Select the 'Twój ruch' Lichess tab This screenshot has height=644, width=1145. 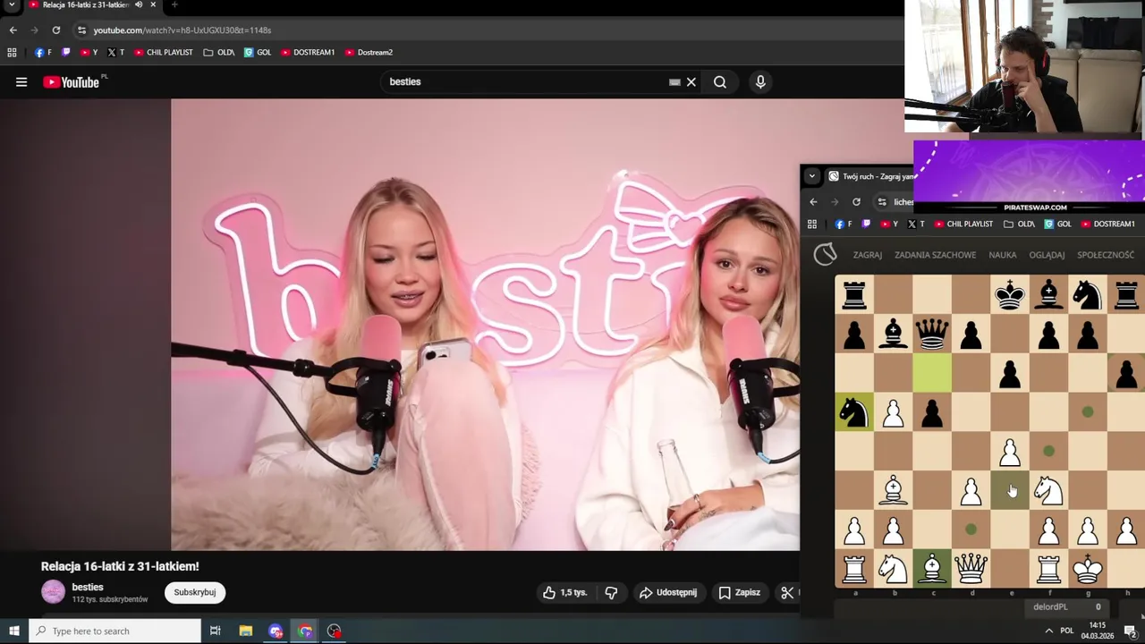coord(869,176)
